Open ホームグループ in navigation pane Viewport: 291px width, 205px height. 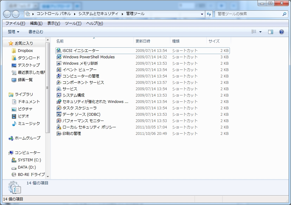[x=24, y=138]
